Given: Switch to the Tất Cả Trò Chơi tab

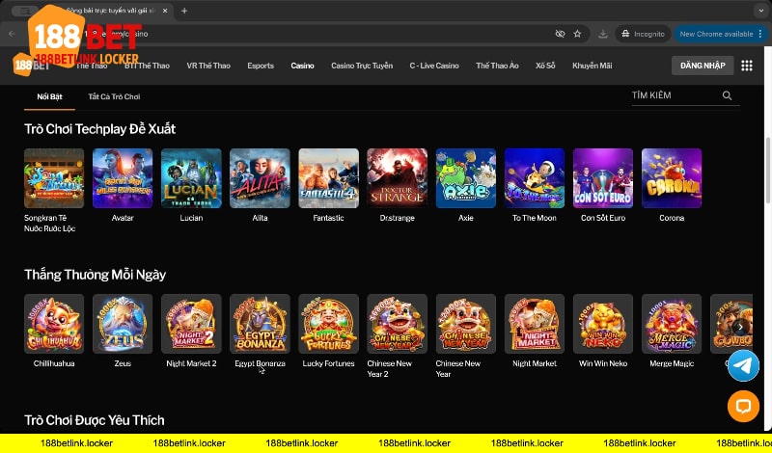Looking at the screenshot, I should 114,97.
